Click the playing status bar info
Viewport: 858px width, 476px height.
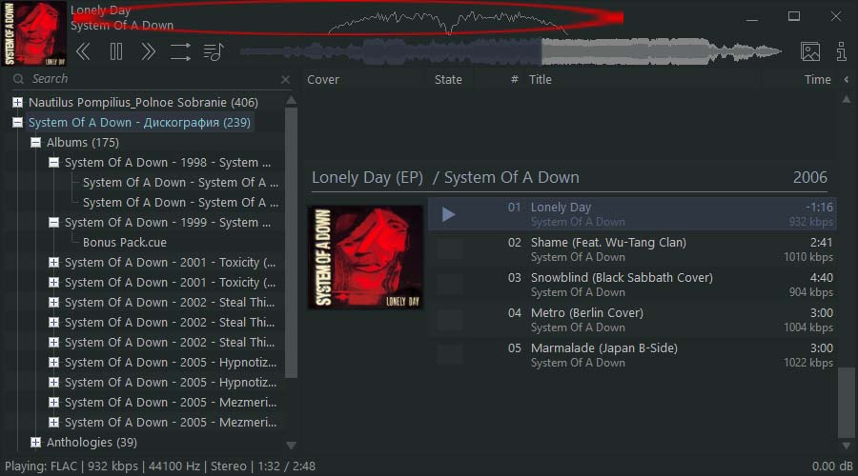(160, 466)
